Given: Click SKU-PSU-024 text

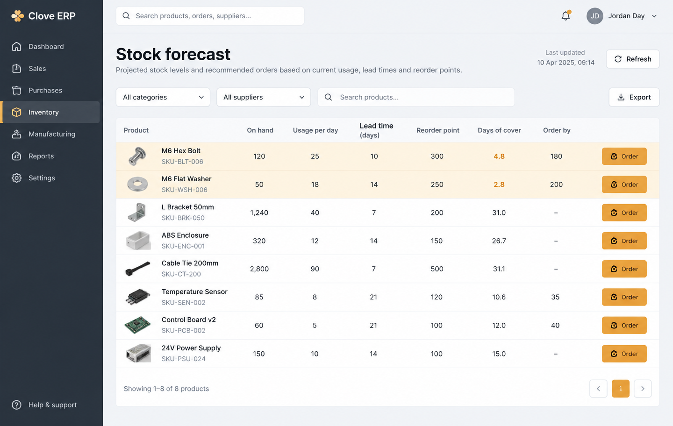Looking at the screenshot, I should 184,359.
